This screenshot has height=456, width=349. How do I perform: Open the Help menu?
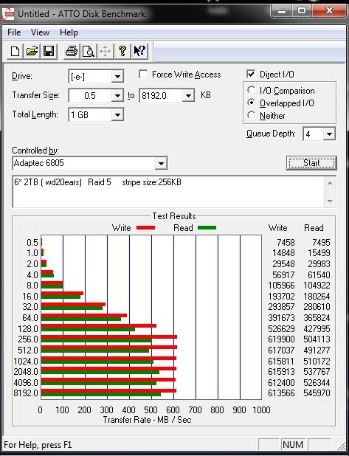tap(69, 32)
